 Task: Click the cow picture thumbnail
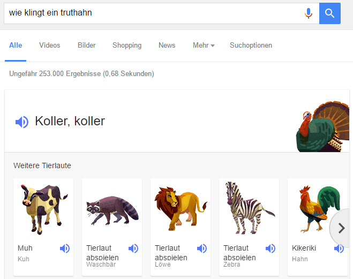43,209
